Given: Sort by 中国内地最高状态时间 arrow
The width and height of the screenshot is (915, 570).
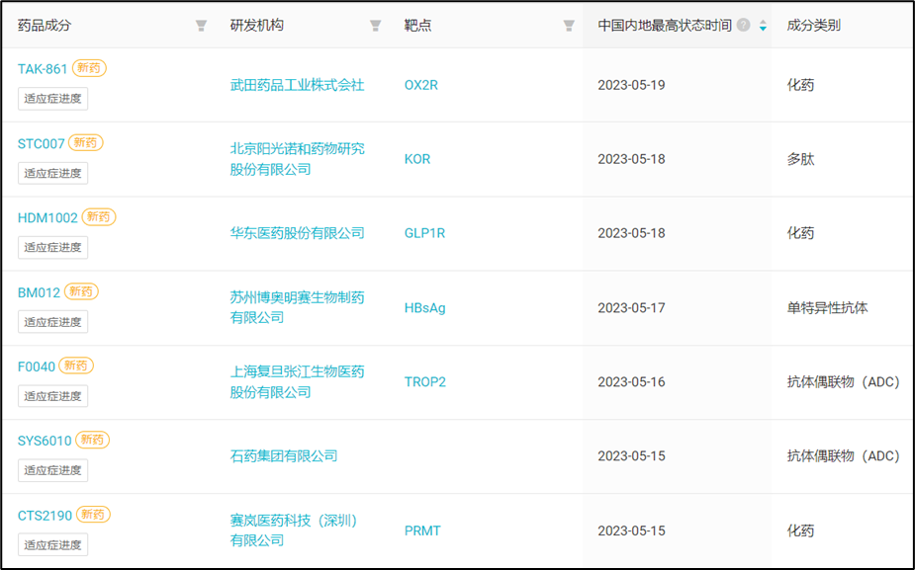Looking at the screenshot, I should [x=763, y=26].
